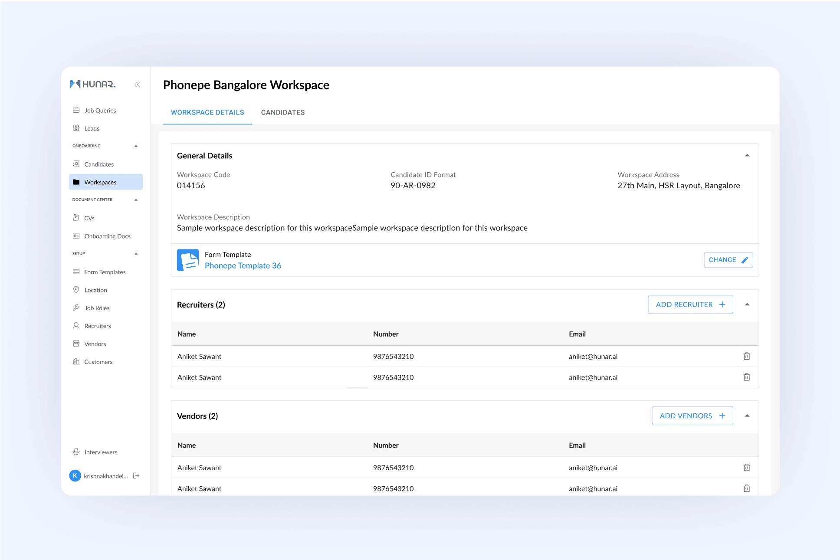Viewport: 840px width, 560px height.
Task: Click the Form Template document icon
Action: [188, 260]
